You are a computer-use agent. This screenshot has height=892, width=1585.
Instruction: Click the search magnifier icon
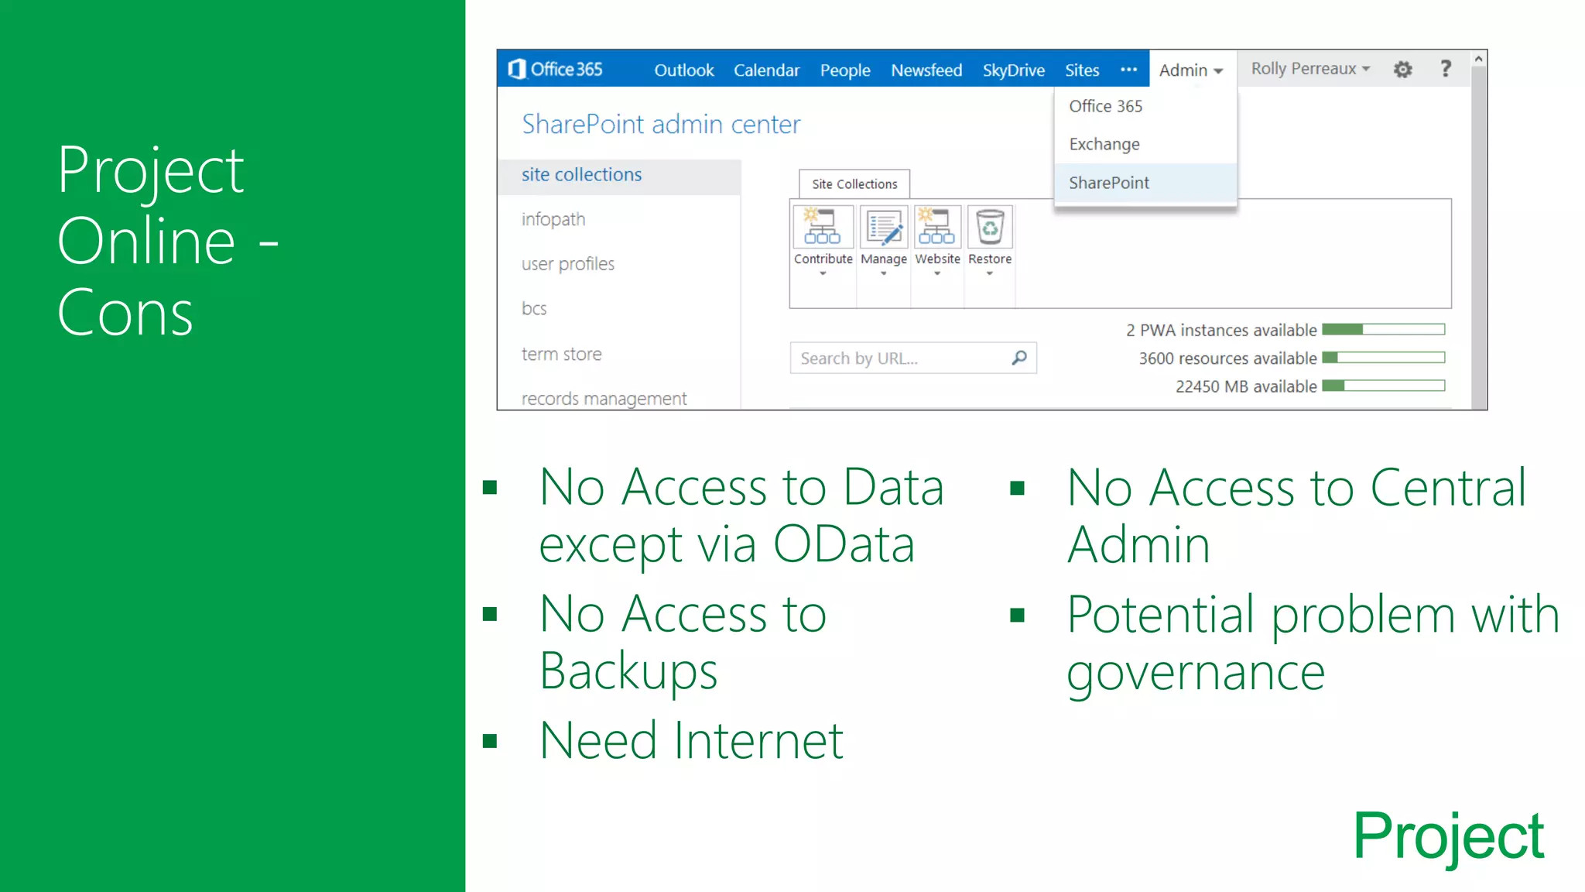coord(1019,358)
